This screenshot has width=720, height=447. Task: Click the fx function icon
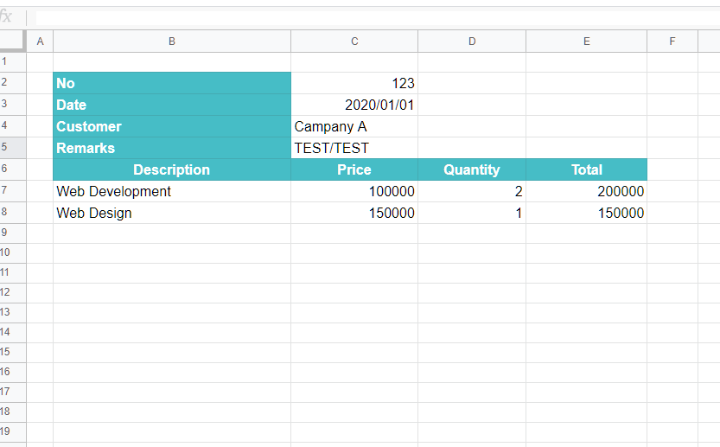(x=7, y=17)
